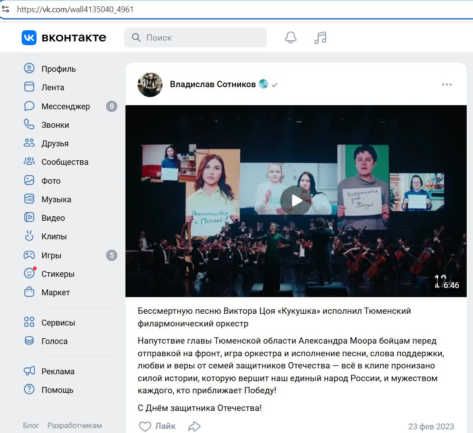The height and width of the screenshot is (433, 473).
Task: Click the site info icon in address bar
Action: point(5,9)
